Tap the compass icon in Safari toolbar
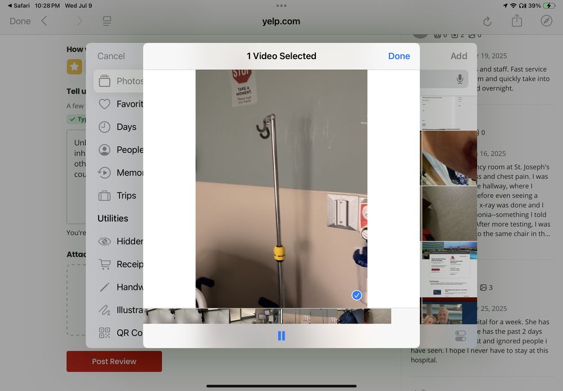Screen dimensions: 563x391 pyautogui.click(x=546, y=21)
